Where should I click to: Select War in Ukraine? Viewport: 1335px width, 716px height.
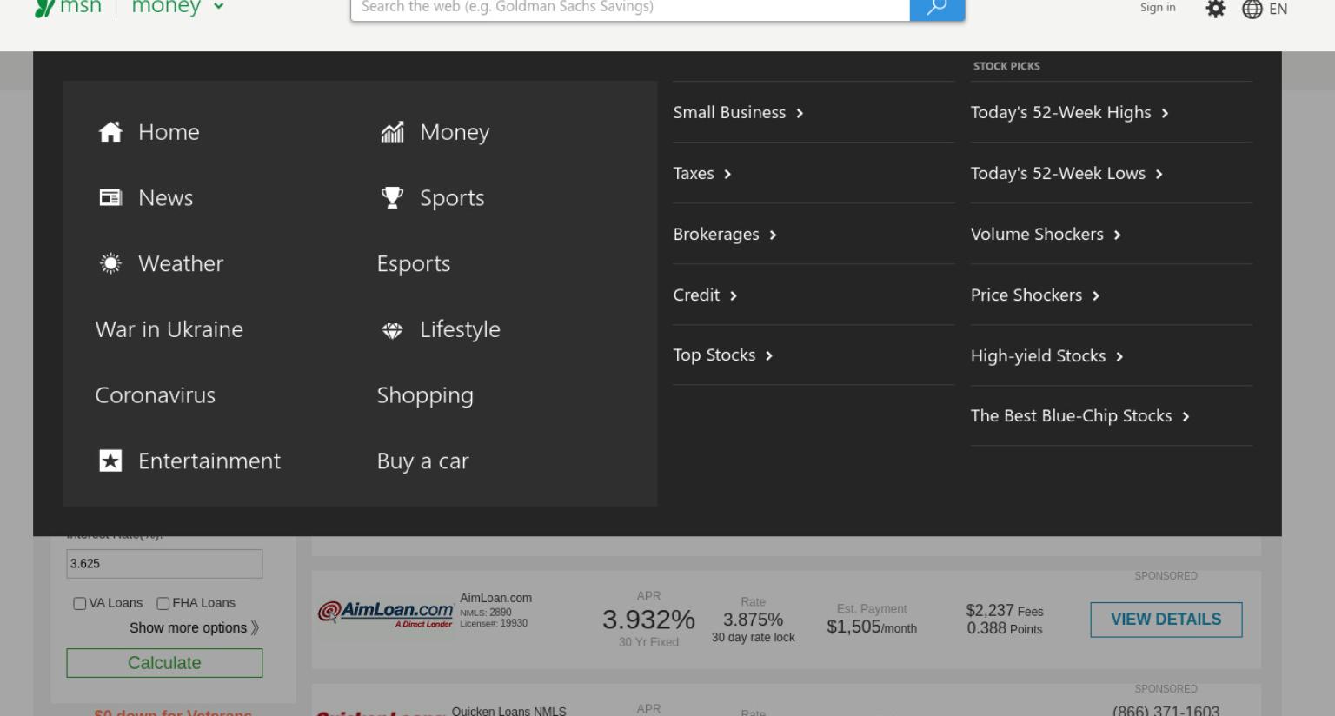click(169, 329)
